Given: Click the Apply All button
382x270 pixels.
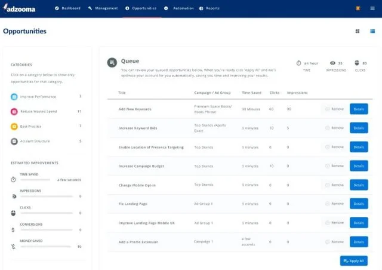Looking at the screenshot, I should pos(354,260).
